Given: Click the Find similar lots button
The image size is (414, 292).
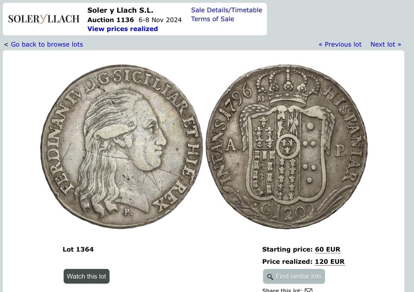Looking at the screenshot, I should point(294,276).
